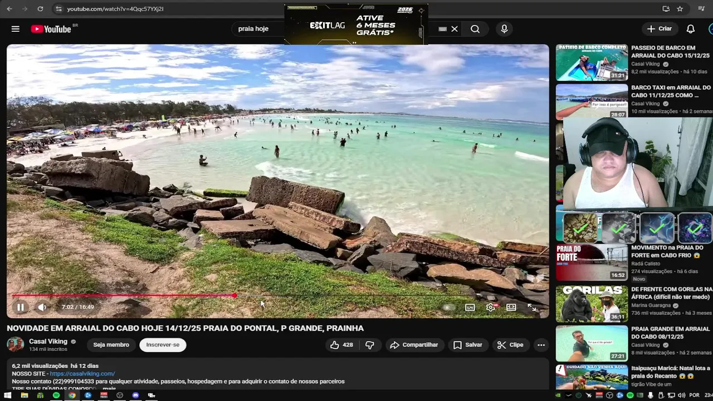
Task: Open the system volume icon in tray
Action: pyautogui.click(x=681, y=395)
